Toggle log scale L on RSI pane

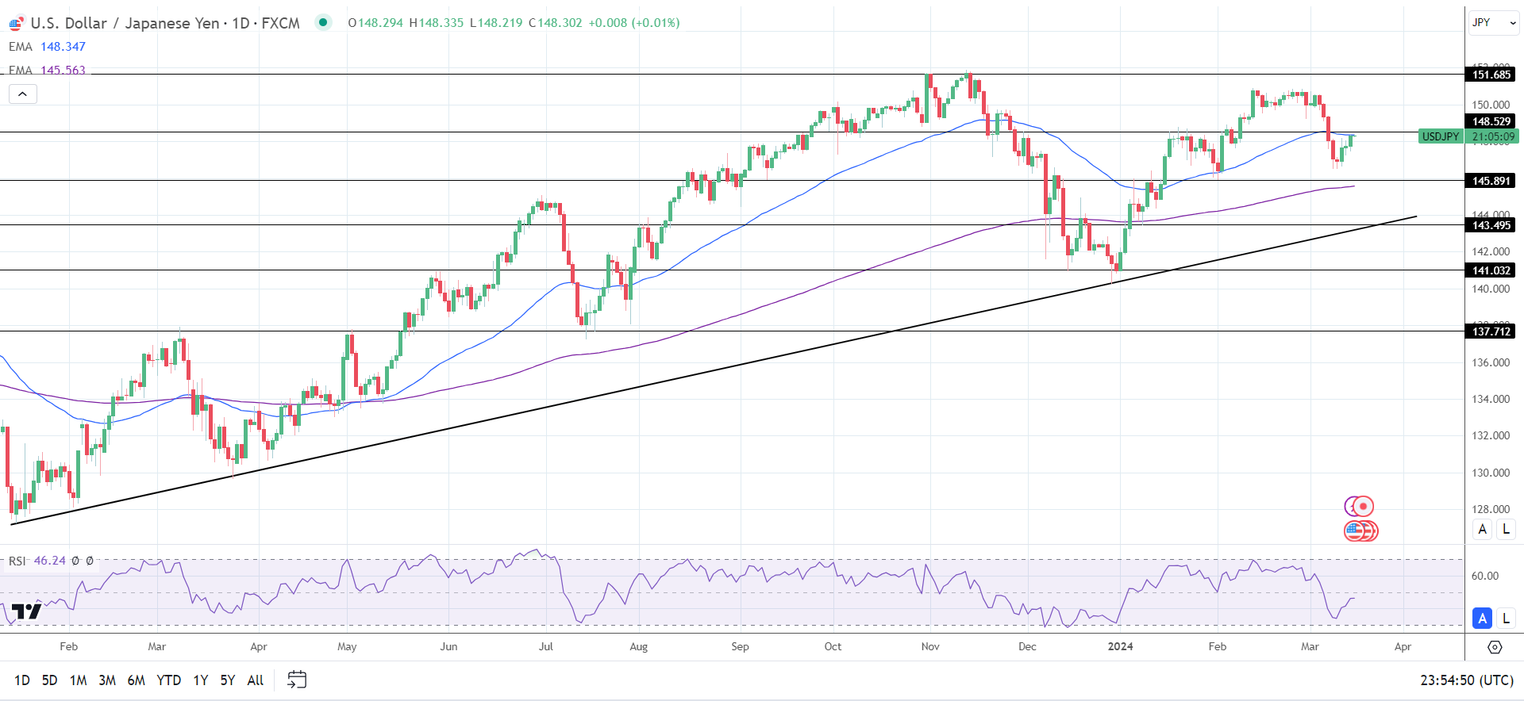click(1506, 618)
